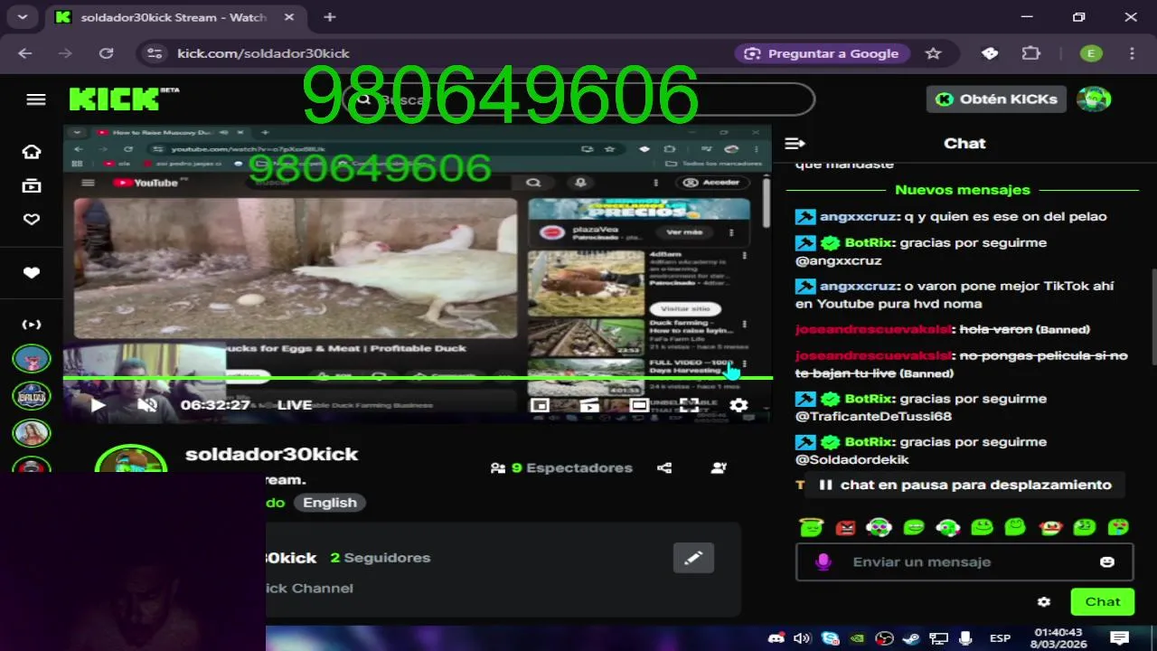
Task: Open the blonde woman channel avatar
Action: (x=32, y=432)
